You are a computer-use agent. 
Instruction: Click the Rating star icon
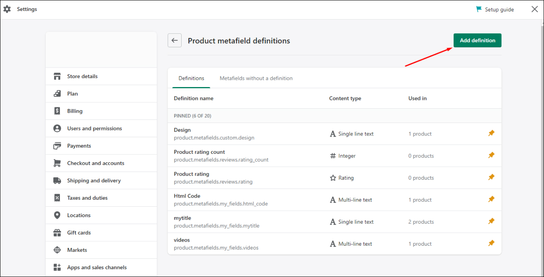[333, 178]
